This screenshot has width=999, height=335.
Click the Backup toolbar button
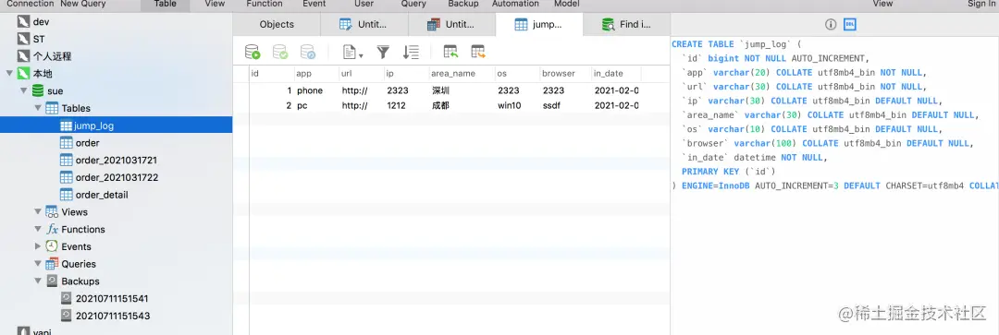tap(463, 4)
